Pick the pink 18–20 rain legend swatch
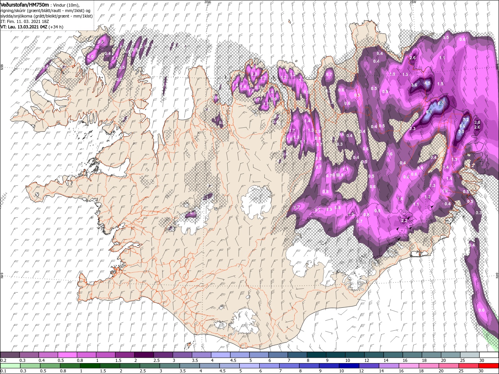The image size is (499, 374). (429, 366)
